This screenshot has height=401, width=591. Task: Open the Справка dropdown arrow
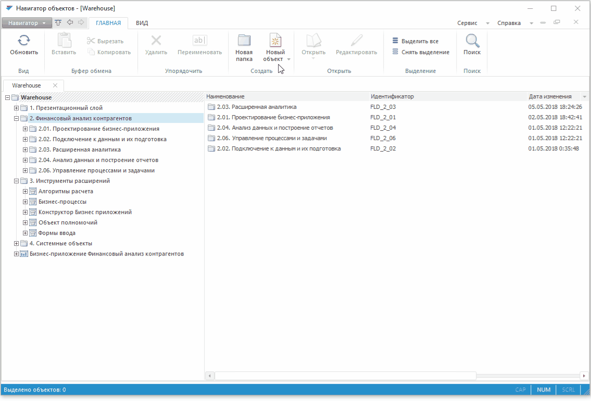click(531, 23)
